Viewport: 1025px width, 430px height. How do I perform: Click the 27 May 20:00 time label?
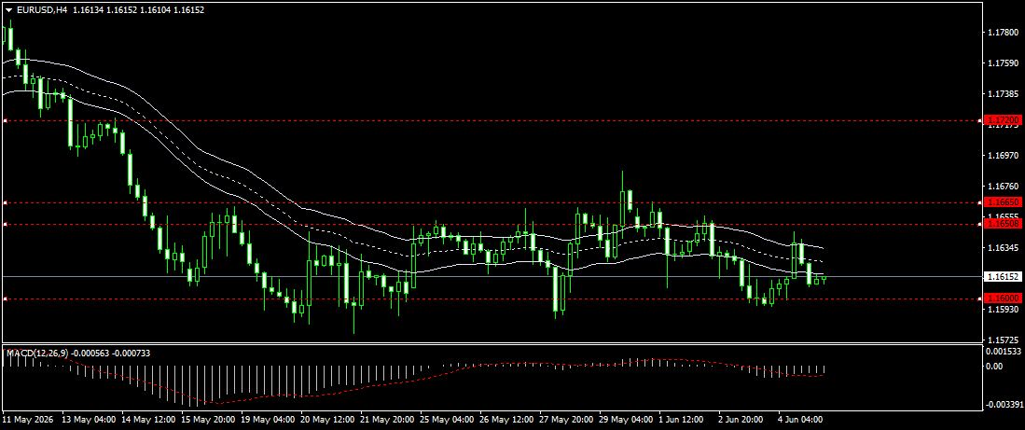tap(567, 418)
